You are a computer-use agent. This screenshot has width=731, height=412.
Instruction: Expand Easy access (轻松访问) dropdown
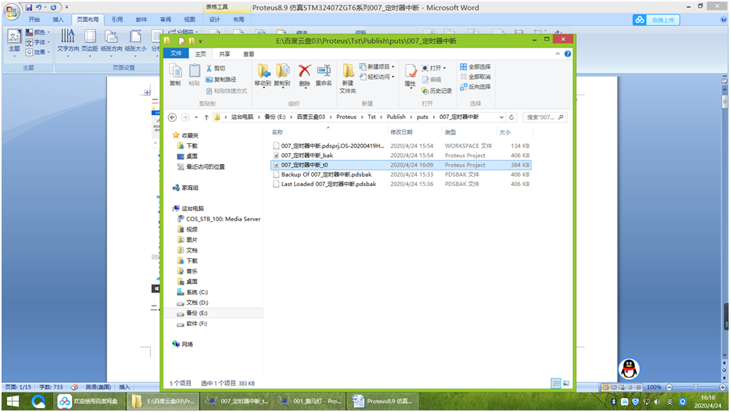[x=393, y=77]
